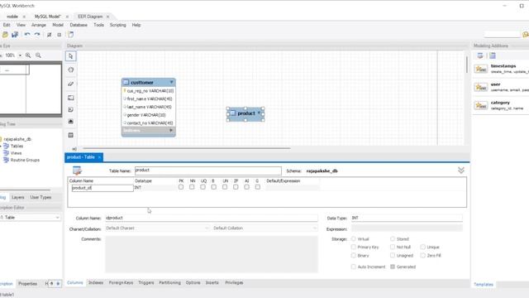529x298 pixels.
Task: Click the Table Name input field
Action: click(207, 171)
